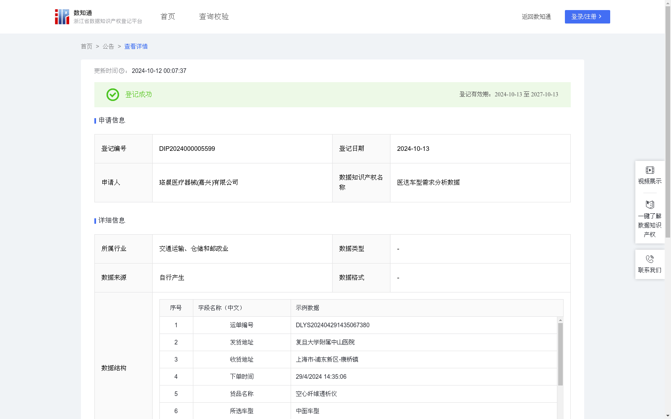Click the help icon beside 更新时间
Image resolution: width=671 pixels, height=419 pixels.
tap(122, 71)
